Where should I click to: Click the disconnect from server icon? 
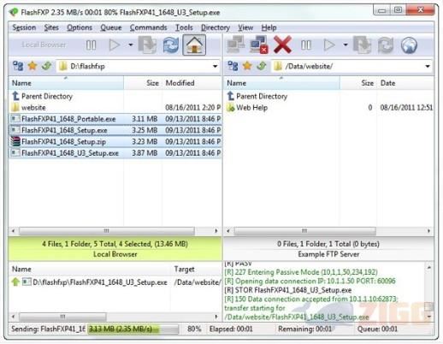259,44
